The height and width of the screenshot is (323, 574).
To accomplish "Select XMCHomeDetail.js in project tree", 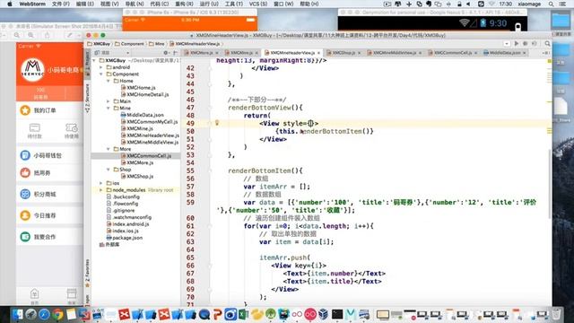I will pyautogui.click(x=144, y=94).
